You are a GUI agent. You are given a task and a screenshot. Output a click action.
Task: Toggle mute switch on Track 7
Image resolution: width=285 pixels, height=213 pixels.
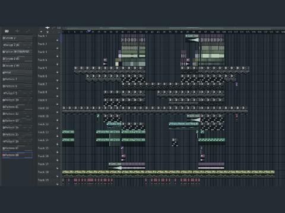click(58, 88)
